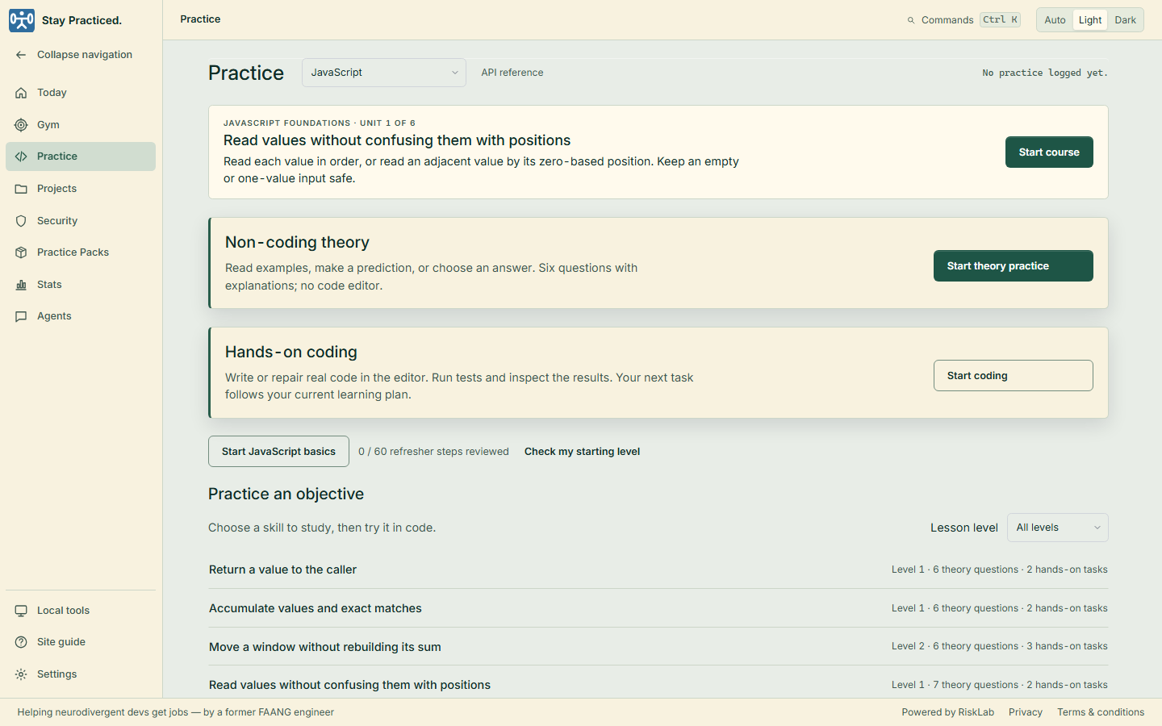
Task: Open the JavaScript language dropdown
Action: (384, 73)
